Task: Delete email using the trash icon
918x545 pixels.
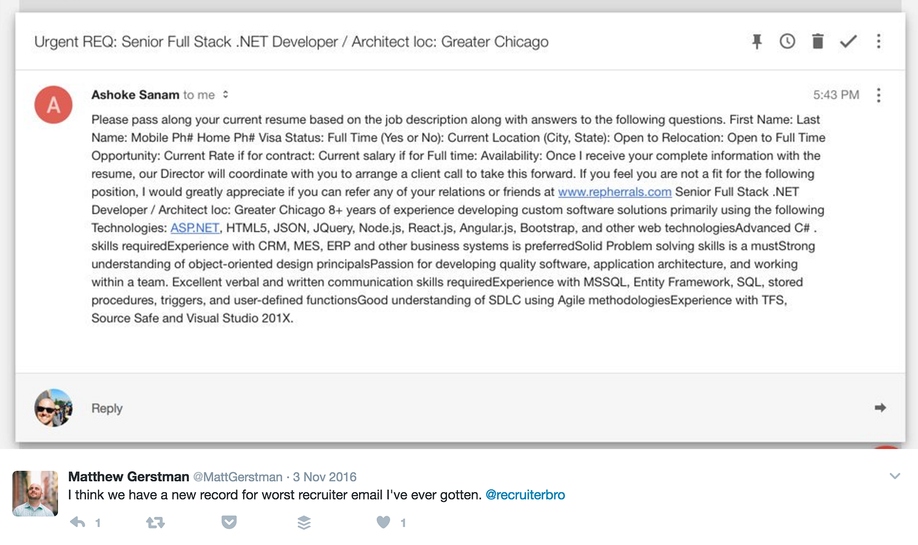Action: point(818,41)
